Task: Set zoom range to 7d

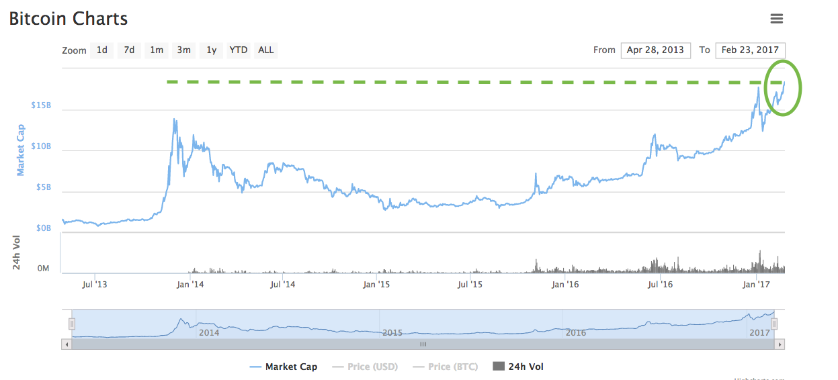Action: tap(129, 50)
